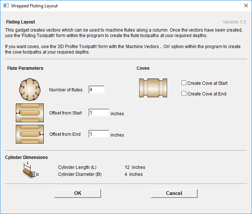Image resolution: width=252 pixels, height=214 pixels.
Task: Click the 'Number of flutes' label
Action: click(66, 90)
